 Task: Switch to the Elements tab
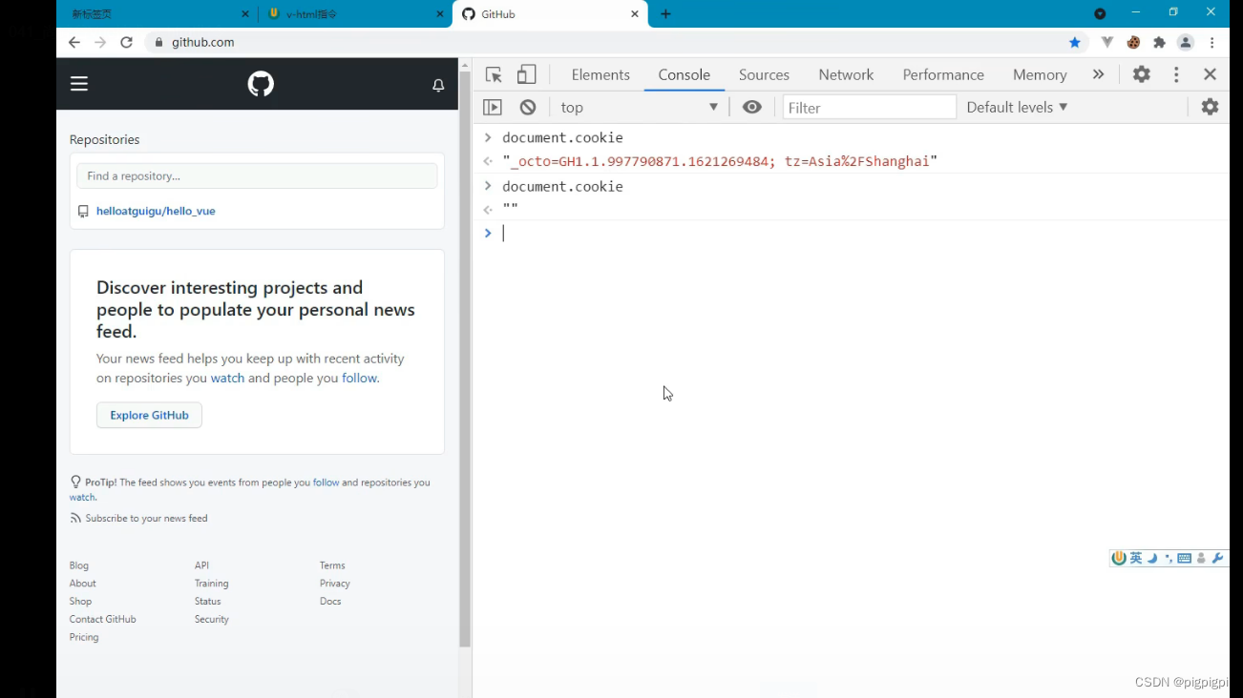click(x=600, y=74)
